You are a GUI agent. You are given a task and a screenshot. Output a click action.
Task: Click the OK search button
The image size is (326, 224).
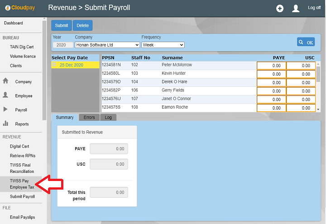pyautogui.click(x=306, y=42)
